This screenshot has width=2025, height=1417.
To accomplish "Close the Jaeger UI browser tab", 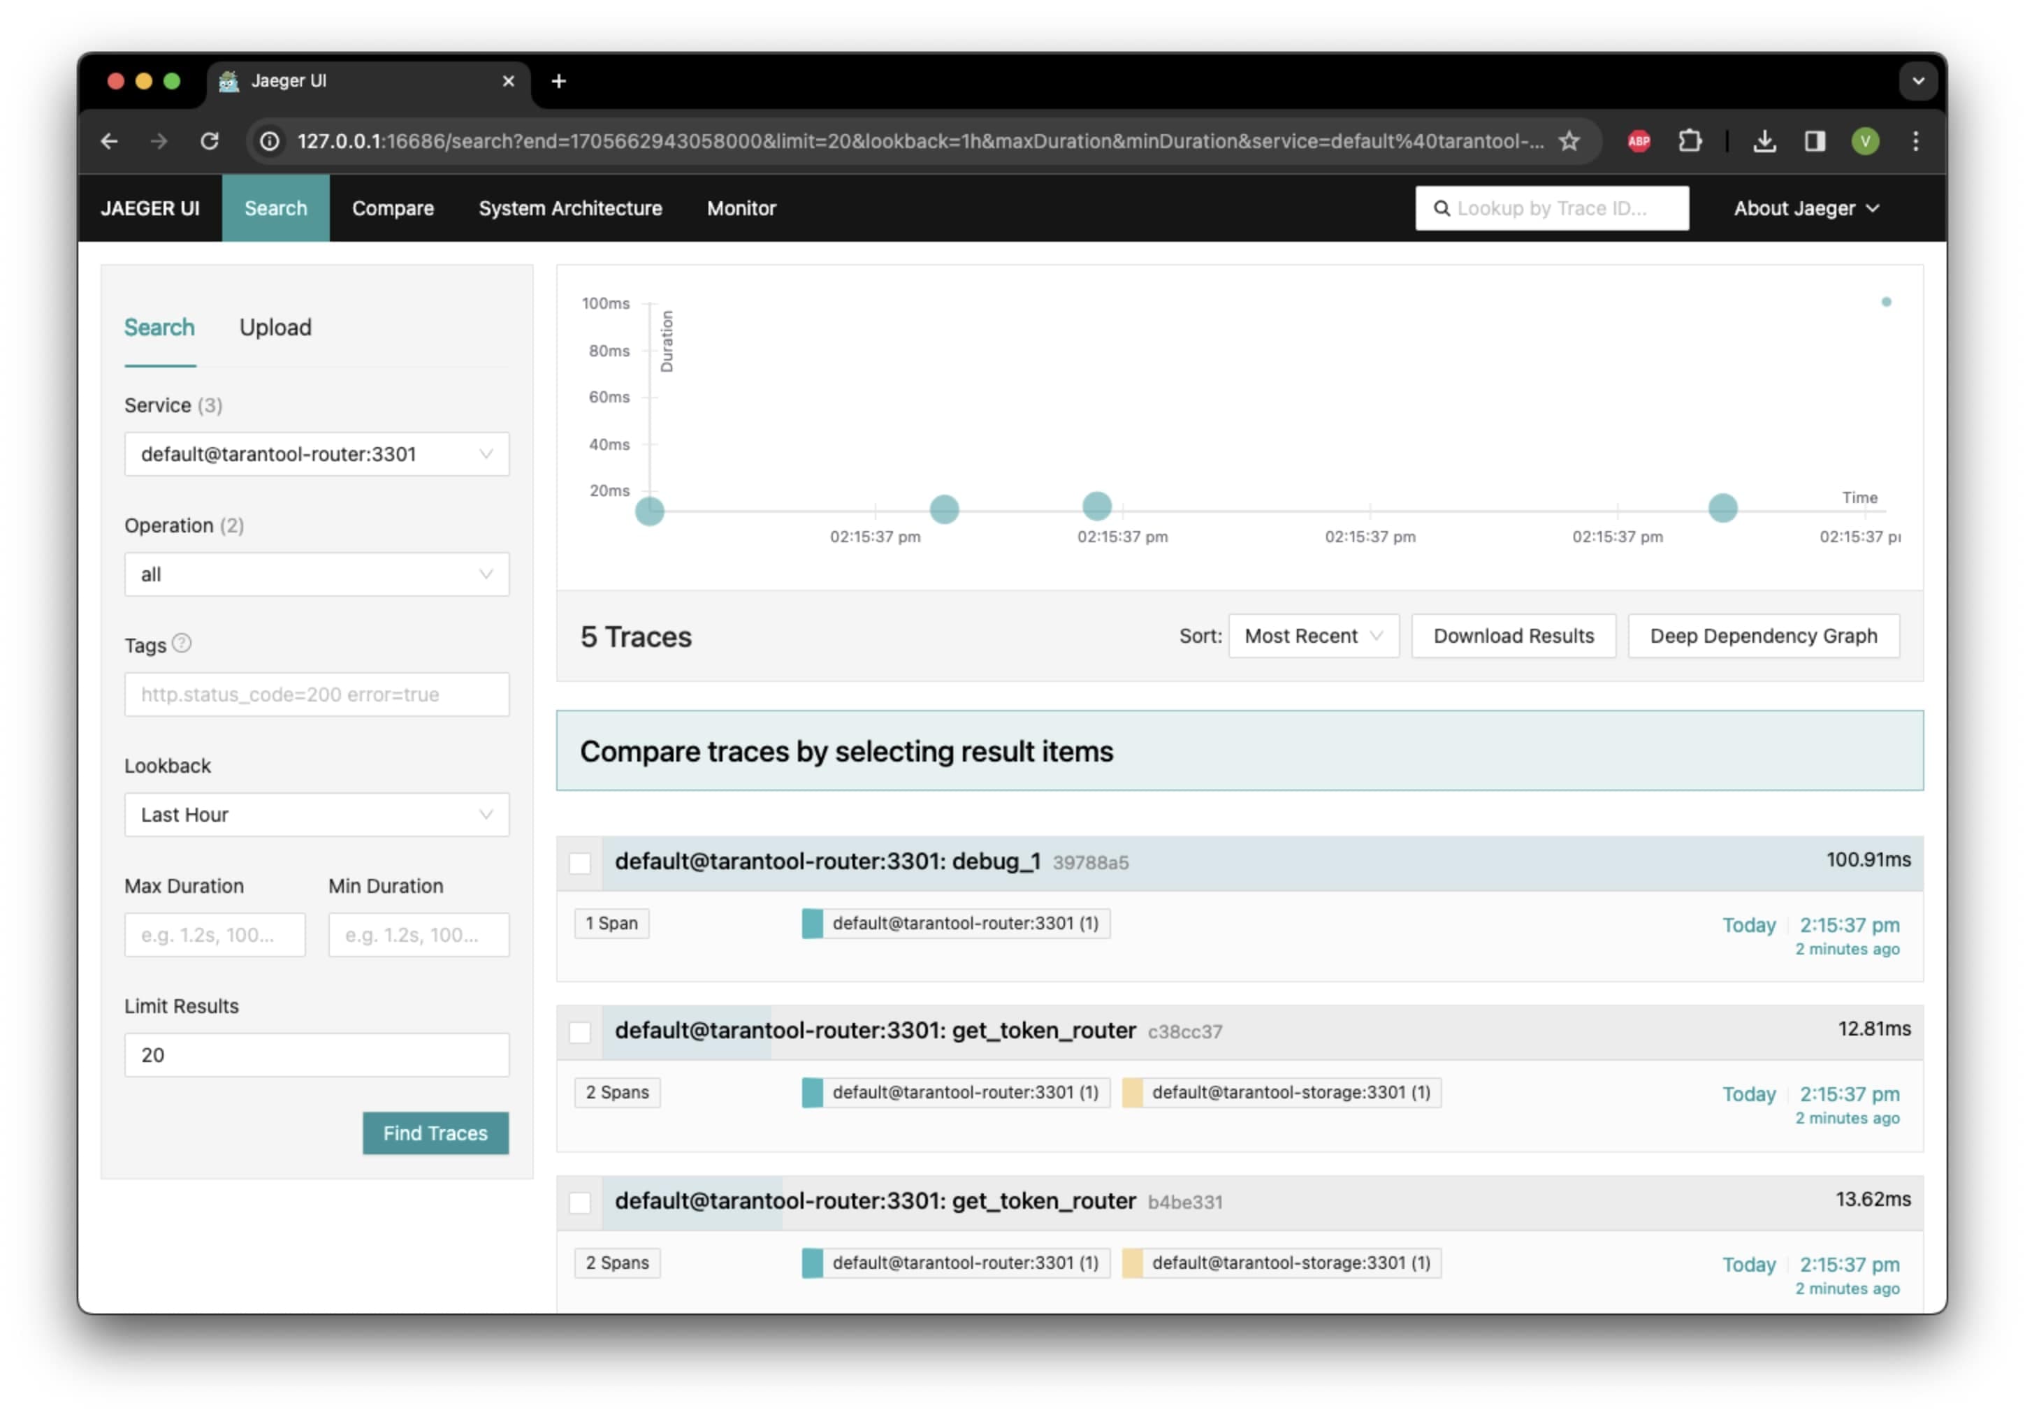I will tap(509, 81).
